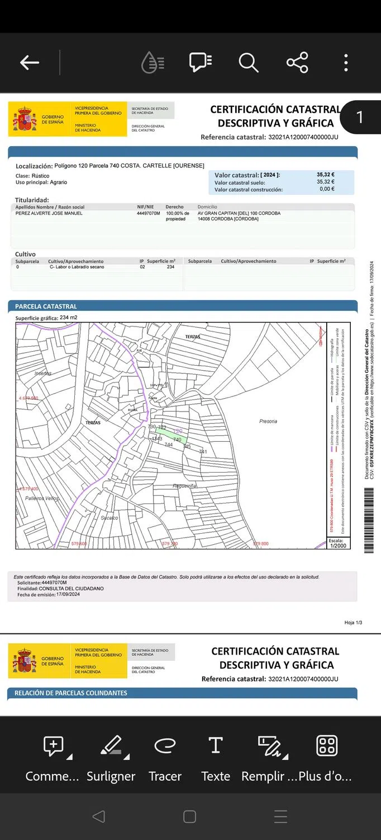Tap the green highlighted parcel 740 on the map
381x840 pixels.
[x=173, y=435]
